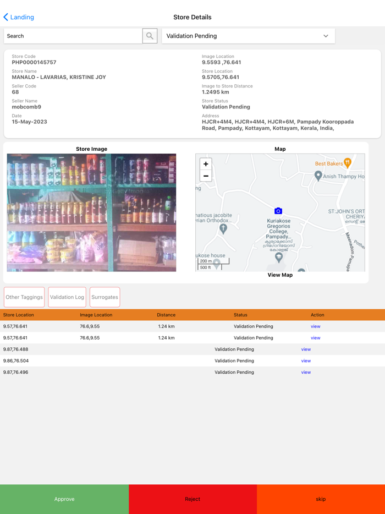Click Anish Thampy location pin
The height and width of the screenshot is (514, 385).
[x=318, y=176]
